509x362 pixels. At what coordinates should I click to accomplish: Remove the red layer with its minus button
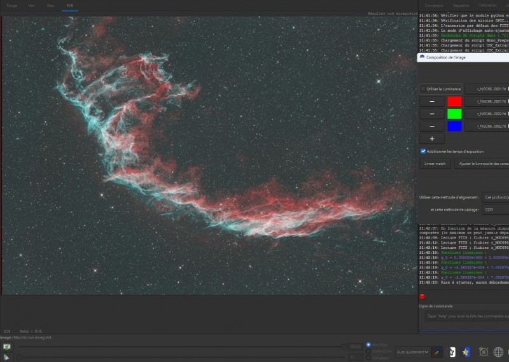(x=432, y=102)
